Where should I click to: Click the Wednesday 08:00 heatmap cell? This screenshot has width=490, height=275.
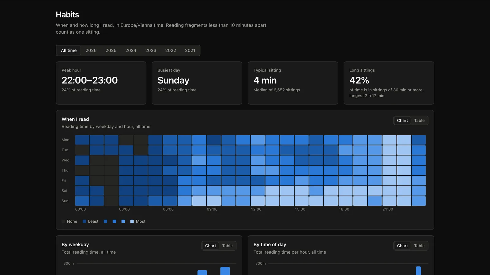(199, 160)
